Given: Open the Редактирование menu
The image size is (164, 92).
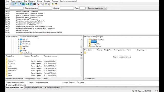Looking at the screenshot, I should pyautogui.click(x=17, y=1).
